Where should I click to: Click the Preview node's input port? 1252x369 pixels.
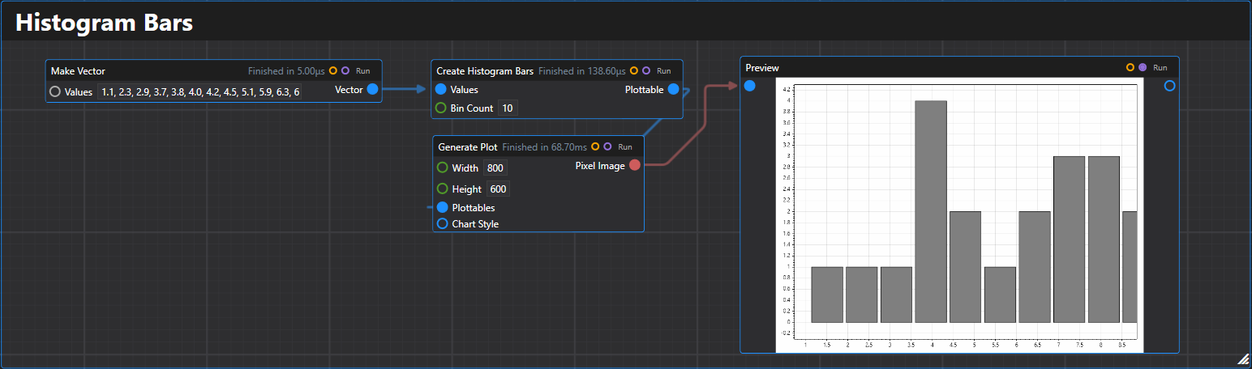point(750,86)
